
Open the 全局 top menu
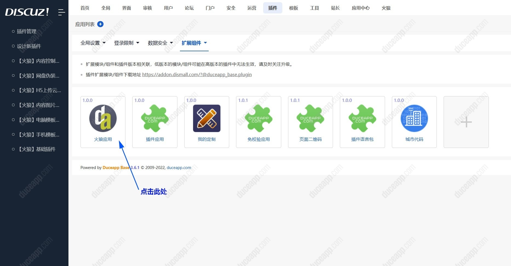pos(106,8)
